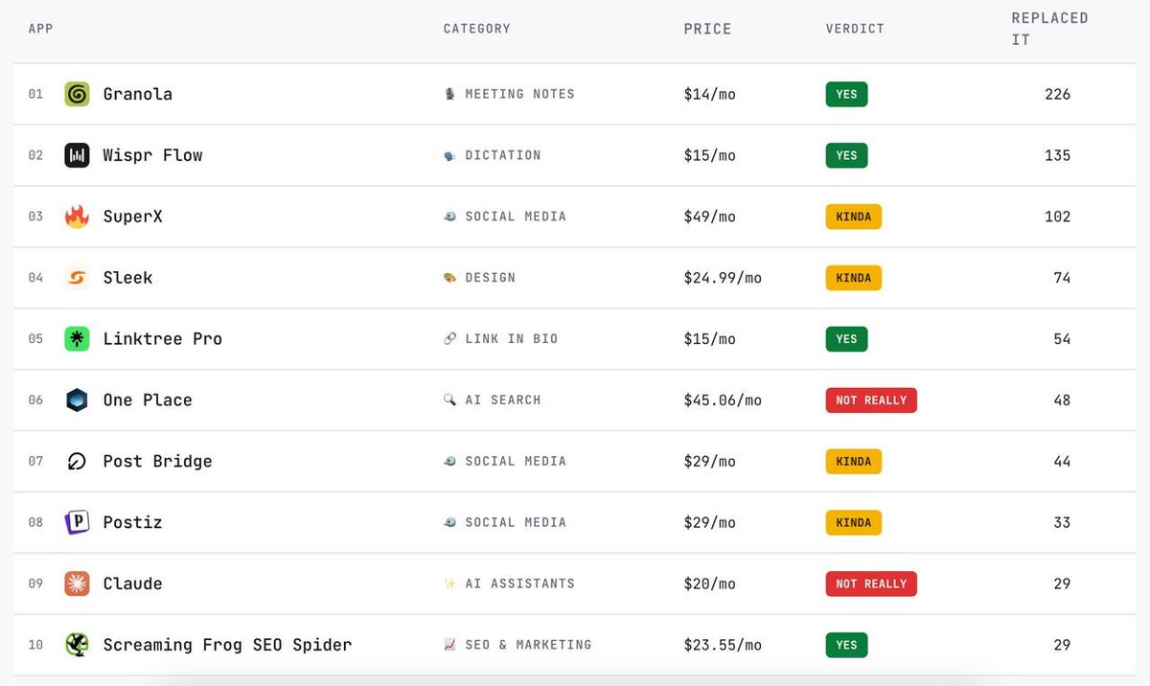Select the DESIGN category label
Viewport: 1150px width, 686px height.
click(x=491, y=278)
